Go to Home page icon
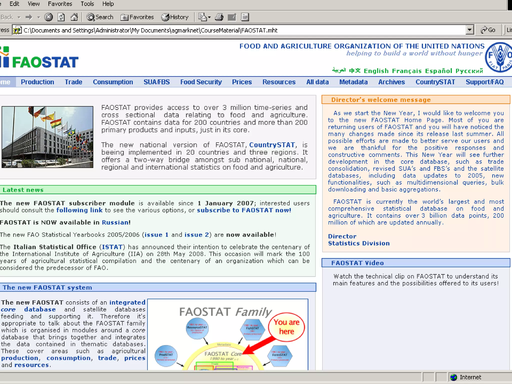The height and width of the screenshot is (384, 512). pyautogui.click(x=74, y=17)
